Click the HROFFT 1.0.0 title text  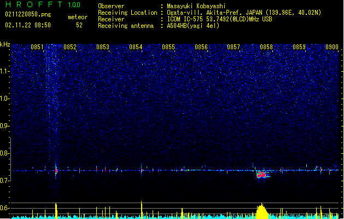click(x=43, y=4)
